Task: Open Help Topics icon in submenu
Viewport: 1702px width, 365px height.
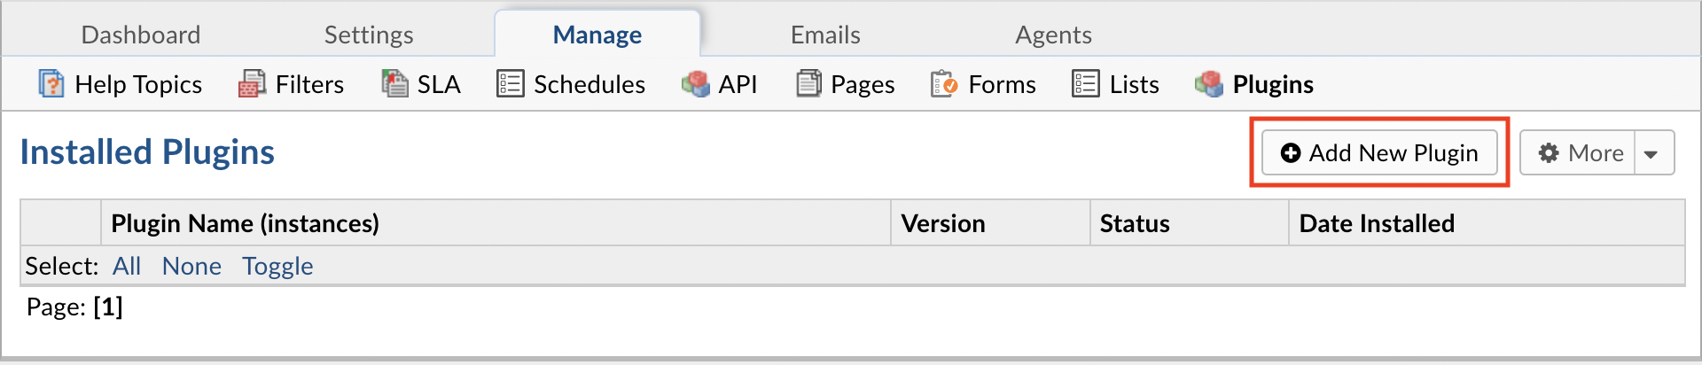Action: tap(51, 83)
